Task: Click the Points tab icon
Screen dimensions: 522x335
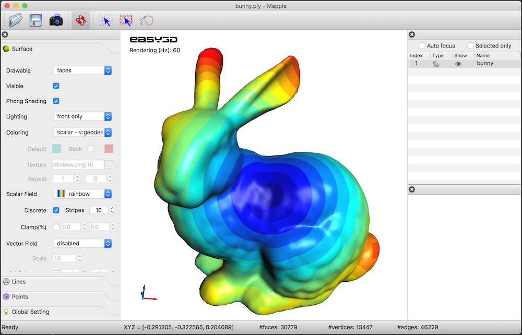Action: tap(6, 297)
